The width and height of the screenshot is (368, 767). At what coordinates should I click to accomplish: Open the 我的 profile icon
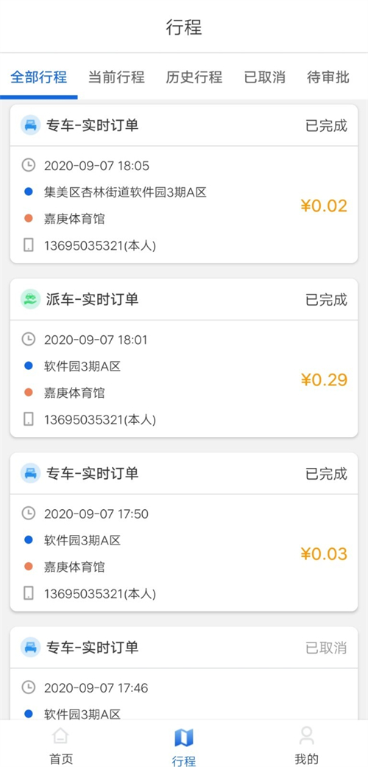click(x=306, y=736)
